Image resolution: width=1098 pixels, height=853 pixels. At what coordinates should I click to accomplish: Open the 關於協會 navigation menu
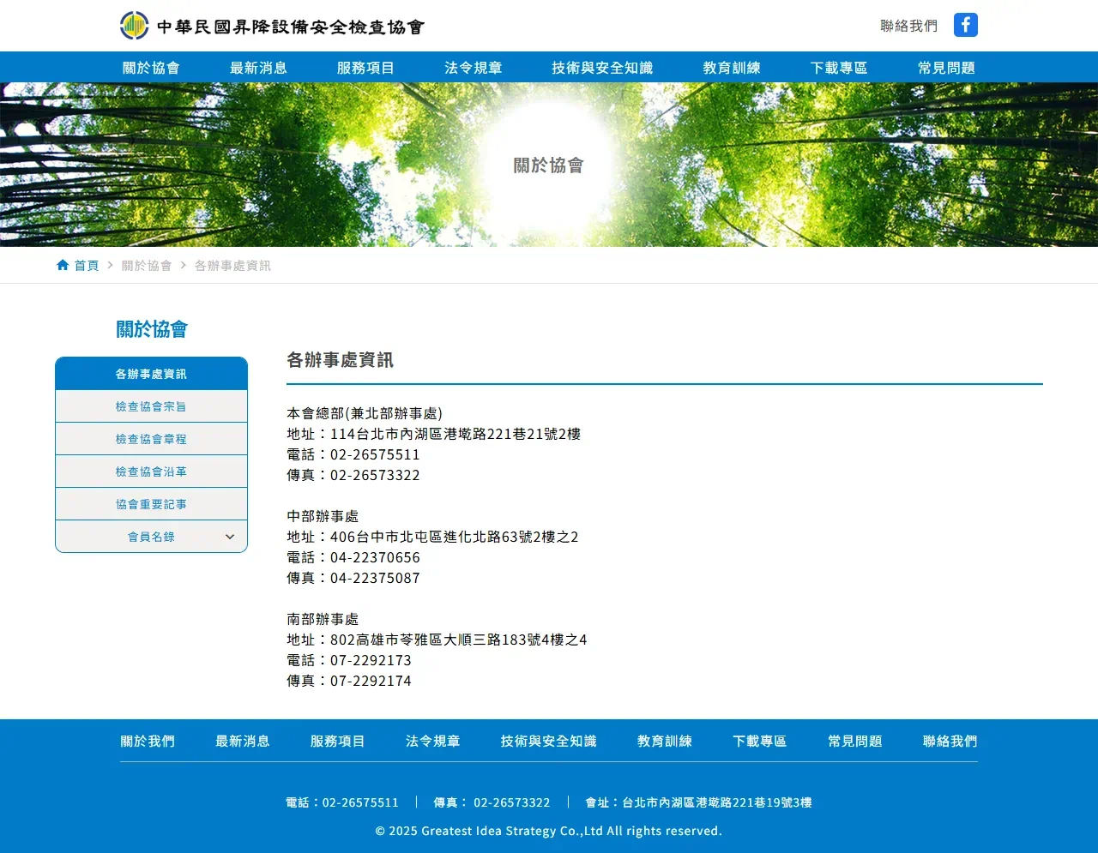click(153, 67)
